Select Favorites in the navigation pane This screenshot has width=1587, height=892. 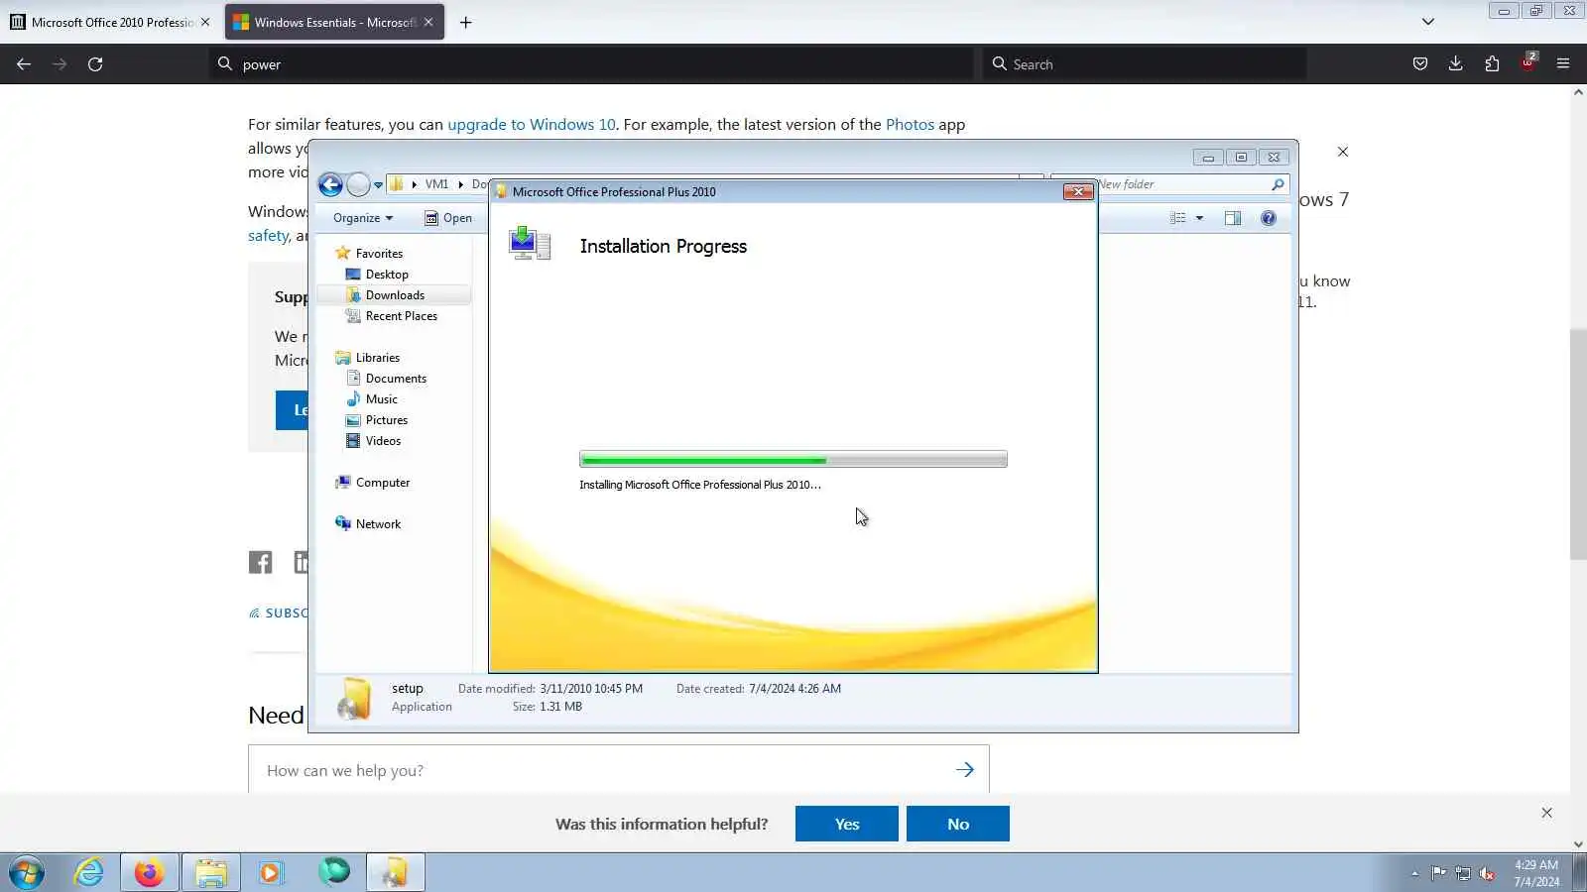click(x=379, y=254)
